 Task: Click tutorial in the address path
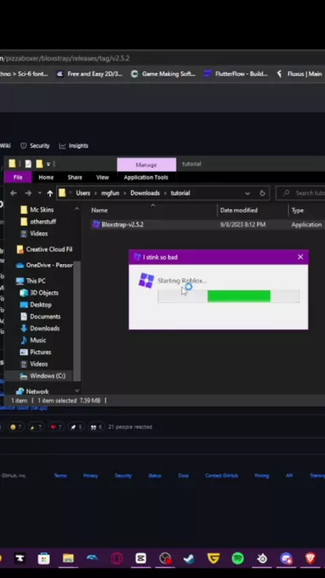180,193
